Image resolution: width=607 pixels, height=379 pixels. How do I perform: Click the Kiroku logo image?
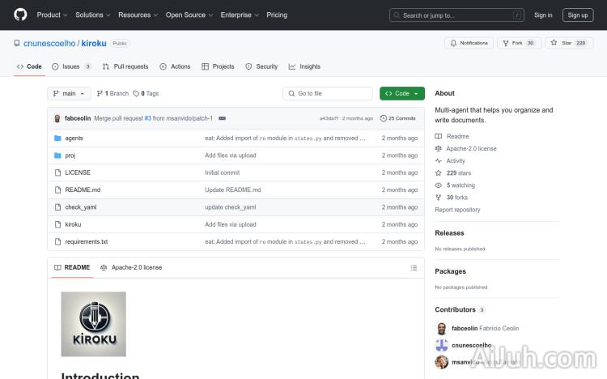[x=93, y=324]
